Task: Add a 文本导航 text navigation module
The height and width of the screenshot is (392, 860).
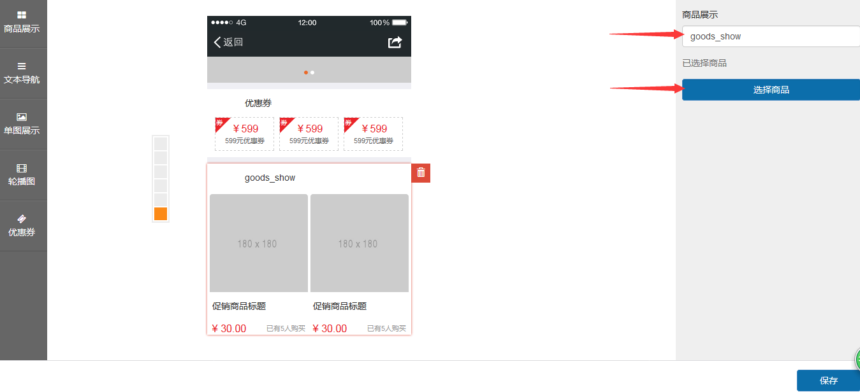Action: point(22,73)
